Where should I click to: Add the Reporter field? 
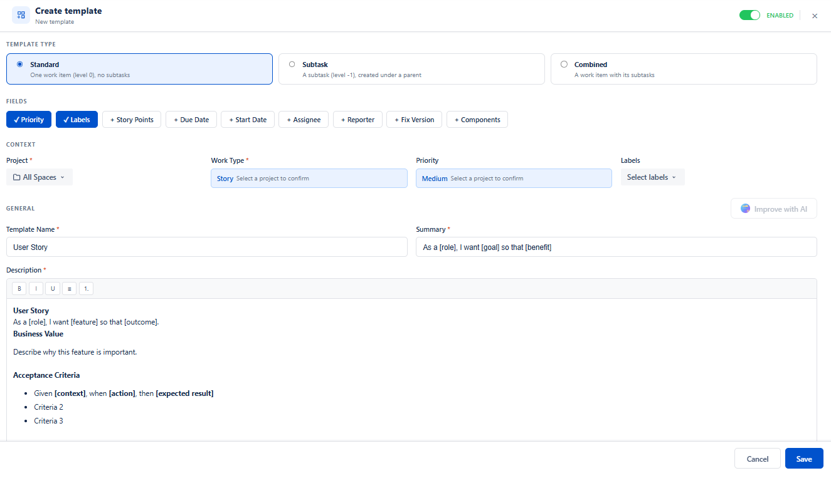pos(357,120)
